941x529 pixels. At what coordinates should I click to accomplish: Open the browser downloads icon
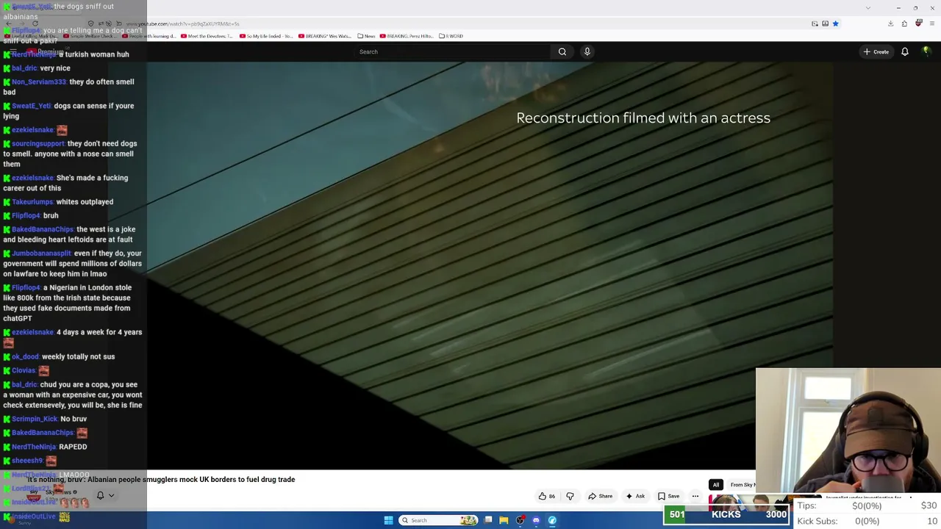[890, 24]
